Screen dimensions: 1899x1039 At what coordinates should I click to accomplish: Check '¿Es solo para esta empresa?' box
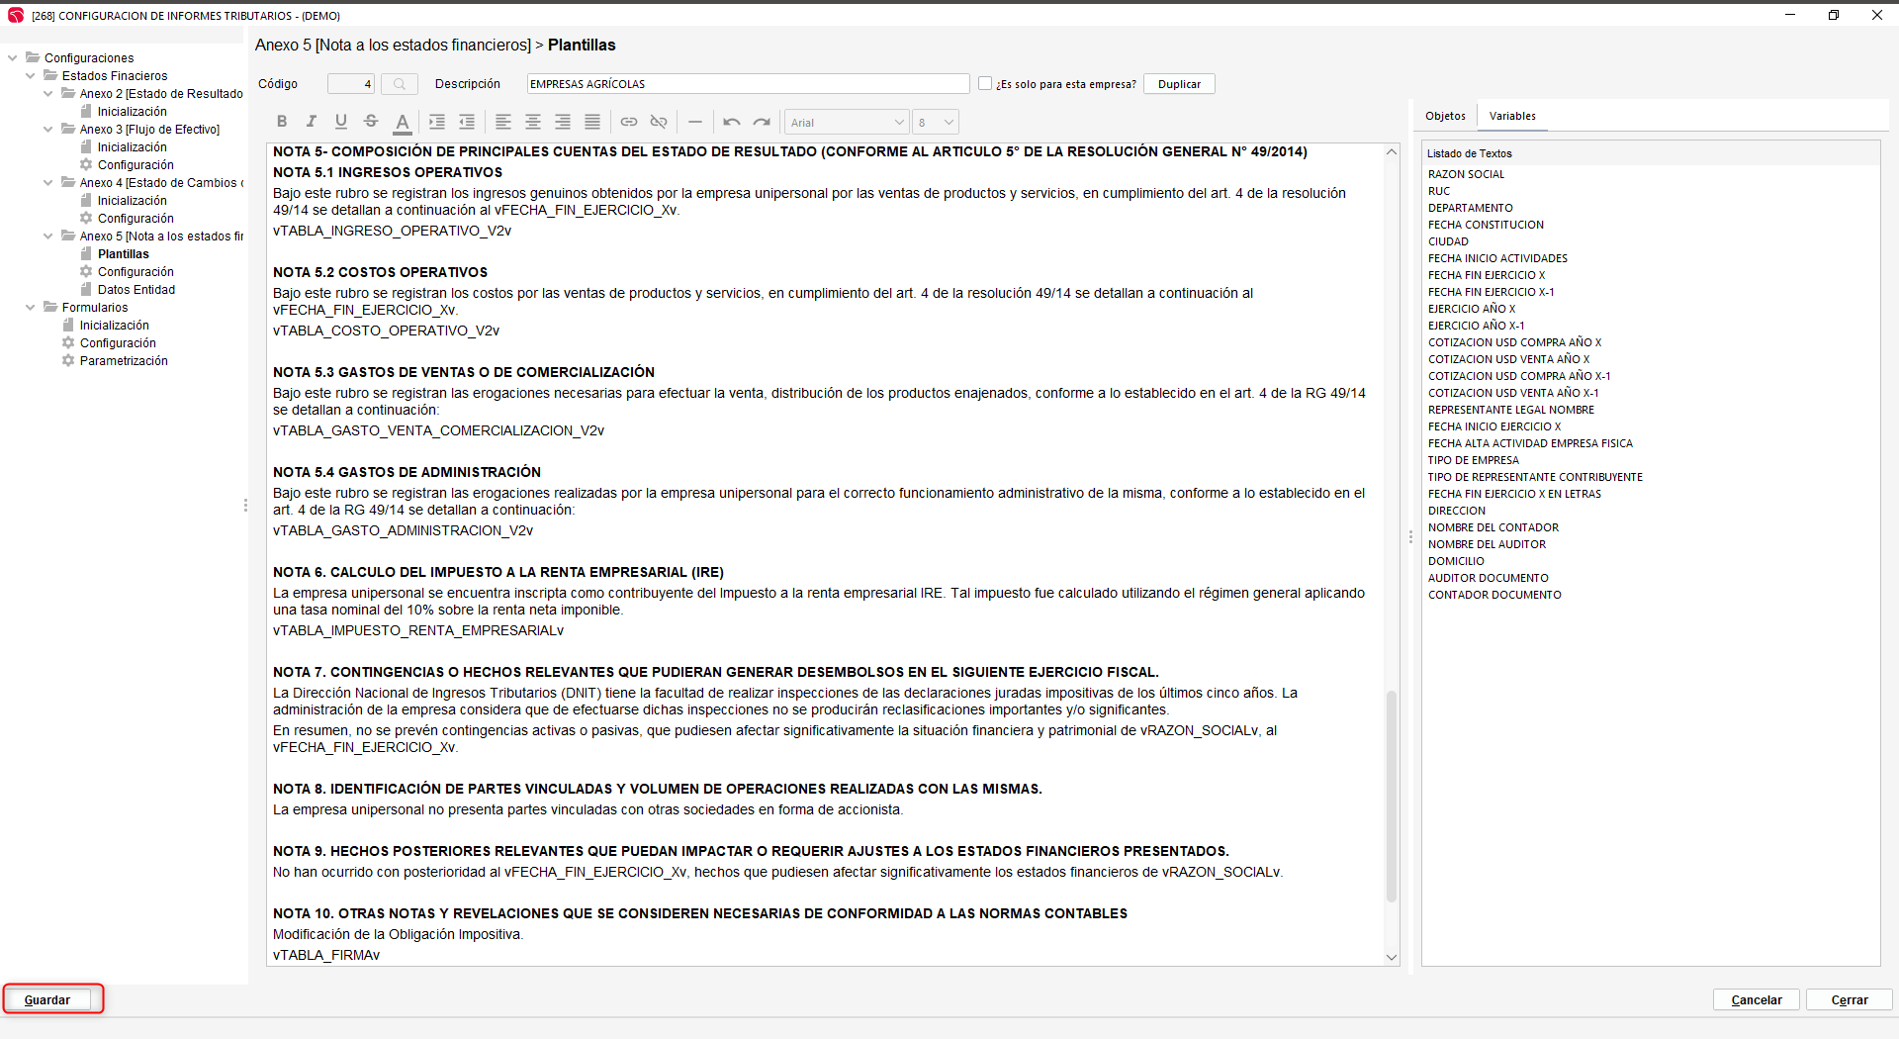click(x=985, y=84)
